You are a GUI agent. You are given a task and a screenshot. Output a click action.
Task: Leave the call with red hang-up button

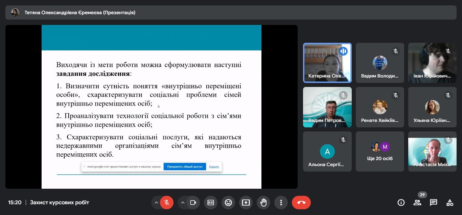coord(301,203)
